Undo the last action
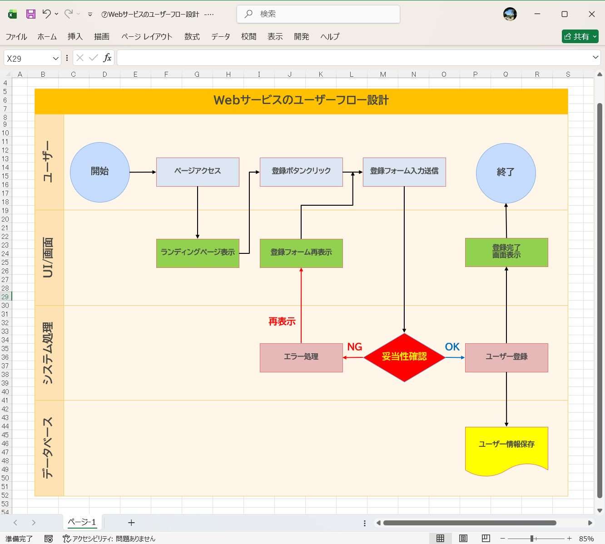 (47, 14)
